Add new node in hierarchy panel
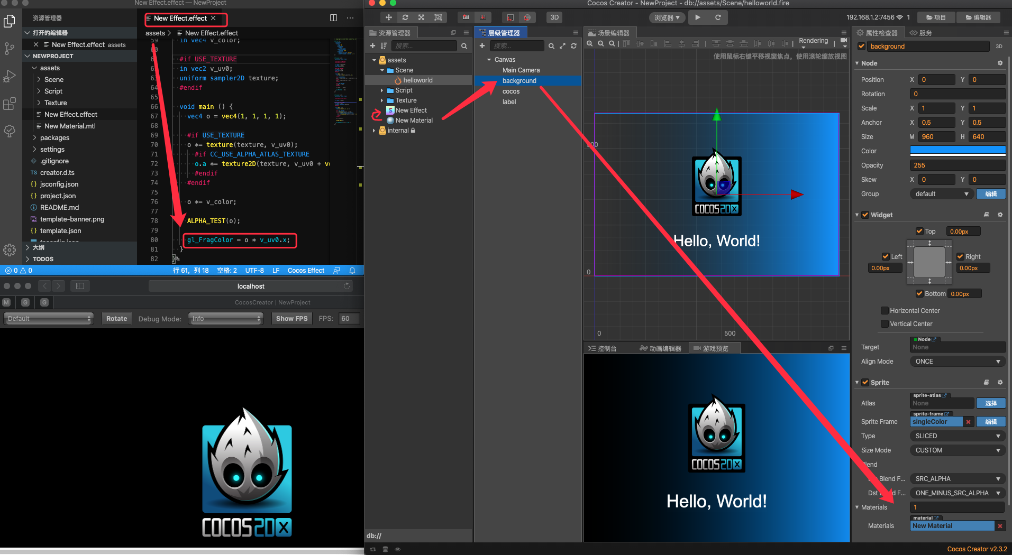The image size is (1012, 555). [482, 46]
